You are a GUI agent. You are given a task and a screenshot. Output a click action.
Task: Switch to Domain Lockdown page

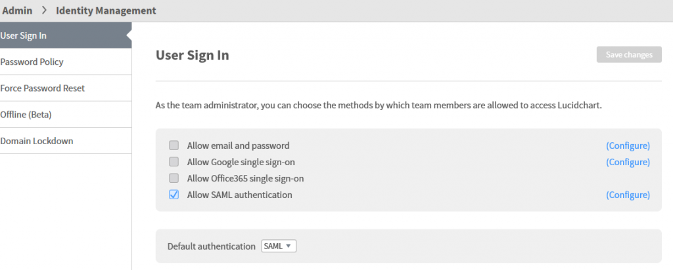click(x=66, y=141)
